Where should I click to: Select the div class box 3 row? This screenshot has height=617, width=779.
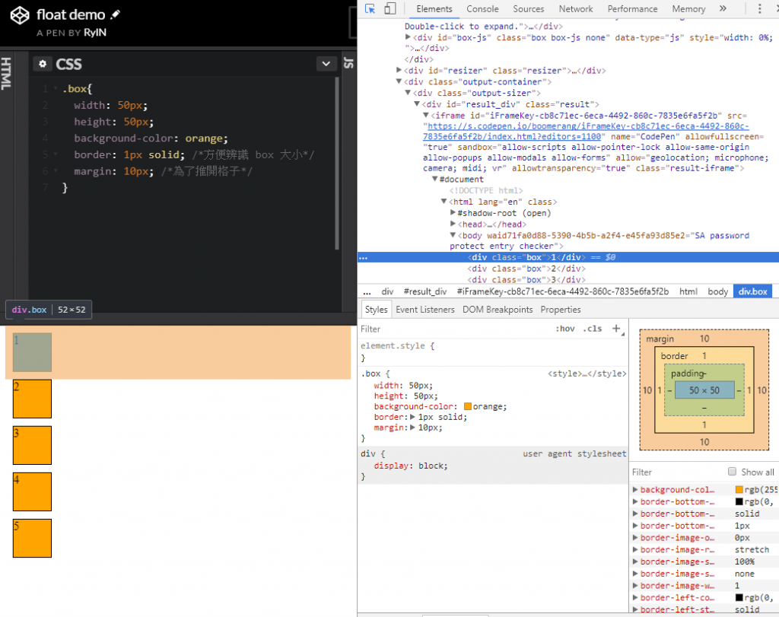[526, 280]
